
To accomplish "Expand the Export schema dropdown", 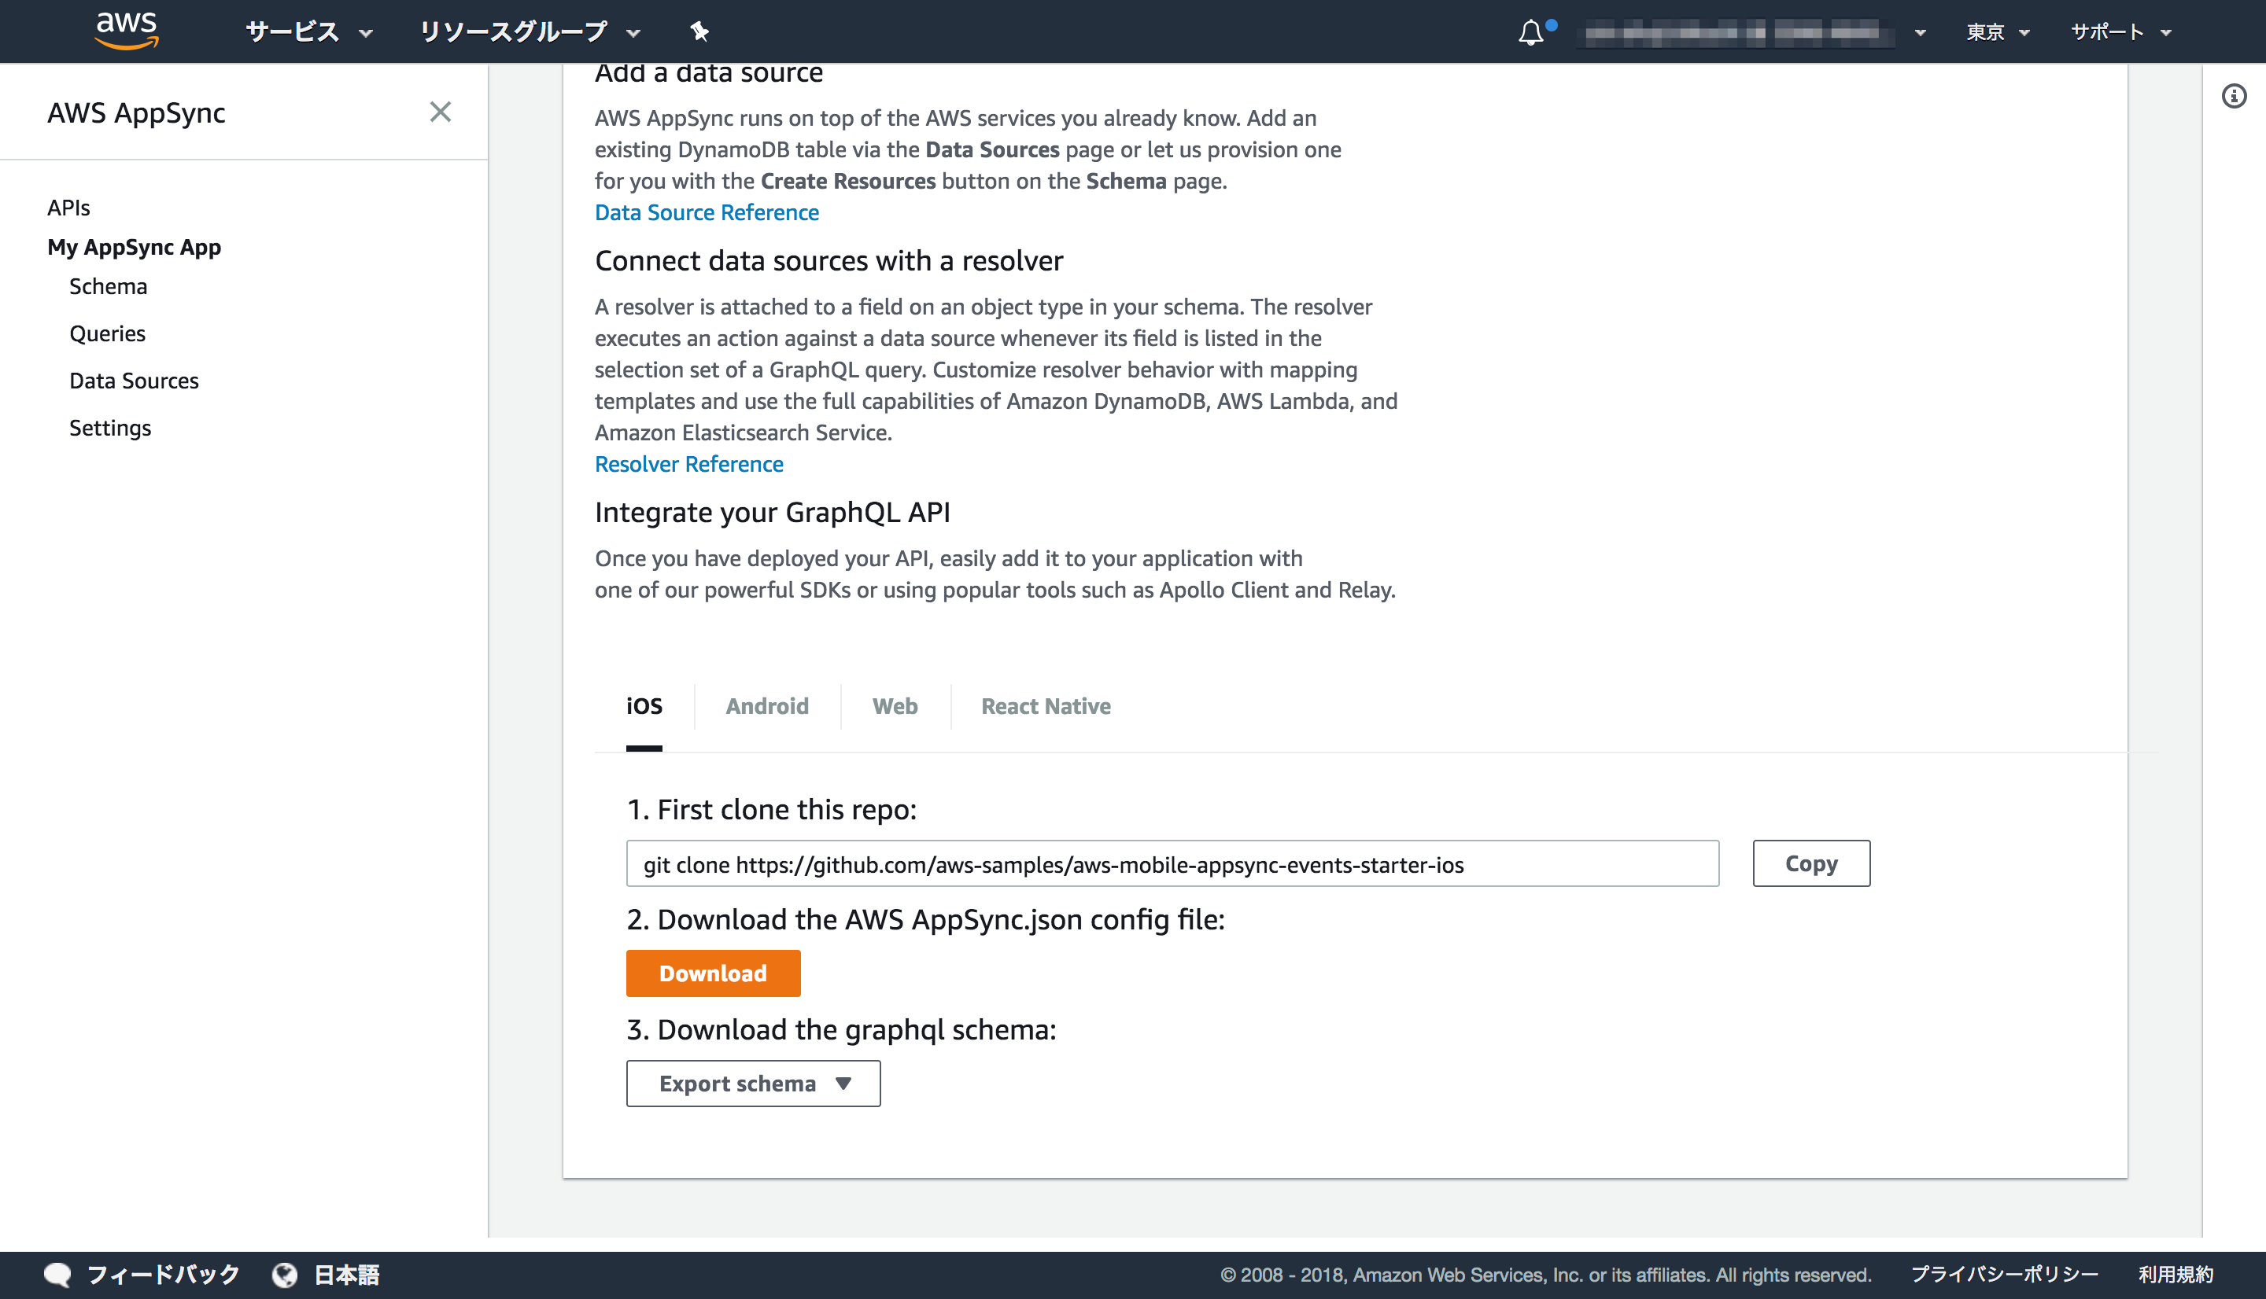I will [x=752, y=1083].
